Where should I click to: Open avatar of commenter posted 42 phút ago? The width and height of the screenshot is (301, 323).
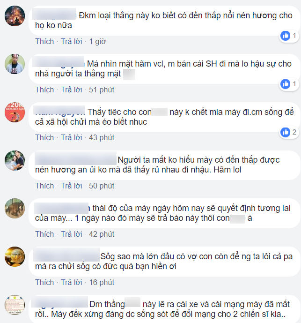pyautogui.click(x=15, y=209)
